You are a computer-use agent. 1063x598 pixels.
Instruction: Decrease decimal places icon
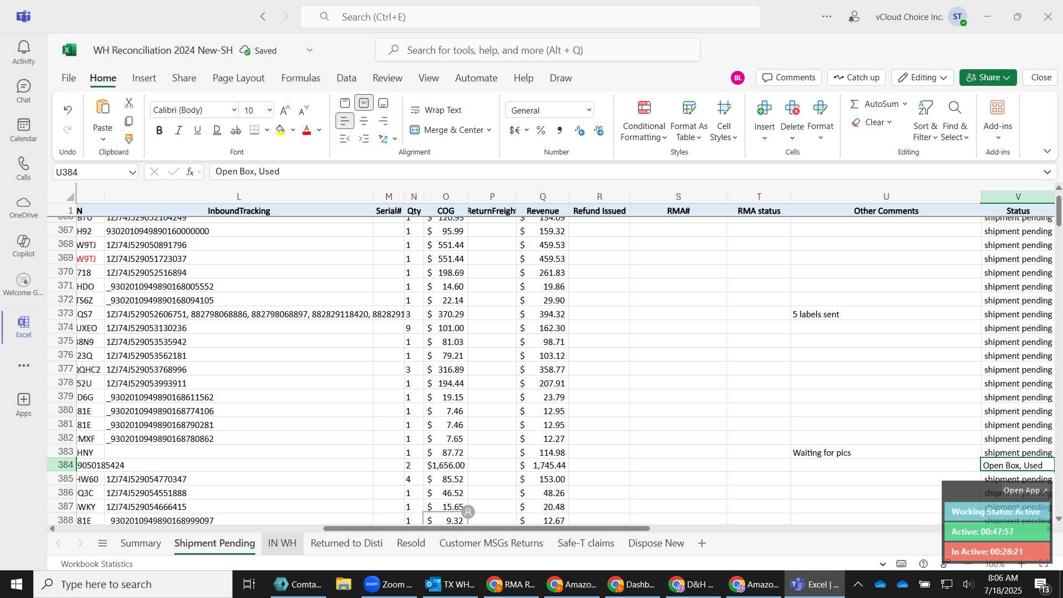click(598, 130)
